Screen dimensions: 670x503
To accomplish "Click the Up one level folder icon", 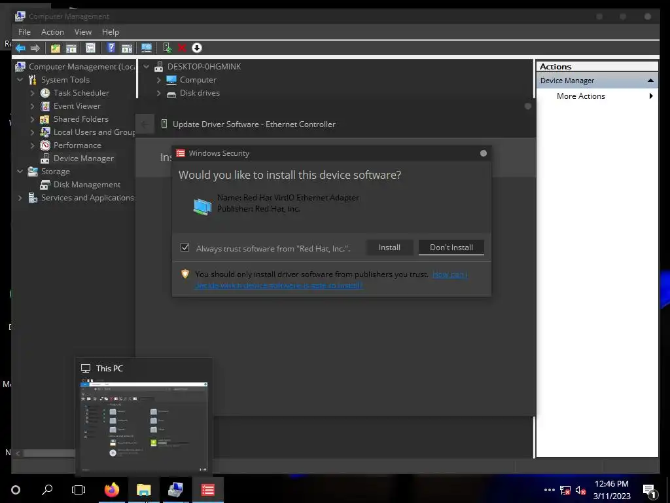I will [56, 48].
